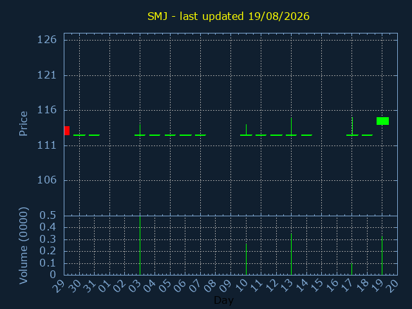This screenshot has height=309, width=412.
Task: Click the red candlestick on day 29
Action: click(x=67, y=131)
